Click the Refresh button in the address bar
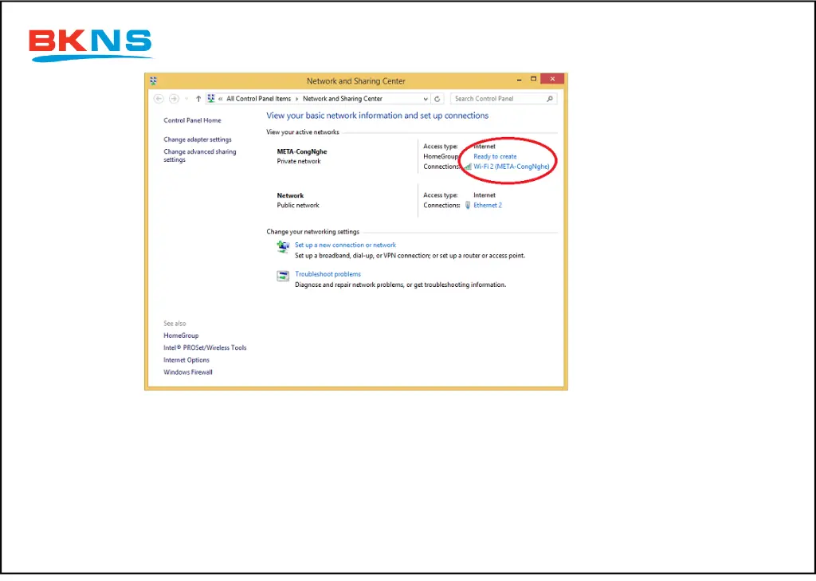The width and height of the screenshot is (816, 581). pos(437,99)
